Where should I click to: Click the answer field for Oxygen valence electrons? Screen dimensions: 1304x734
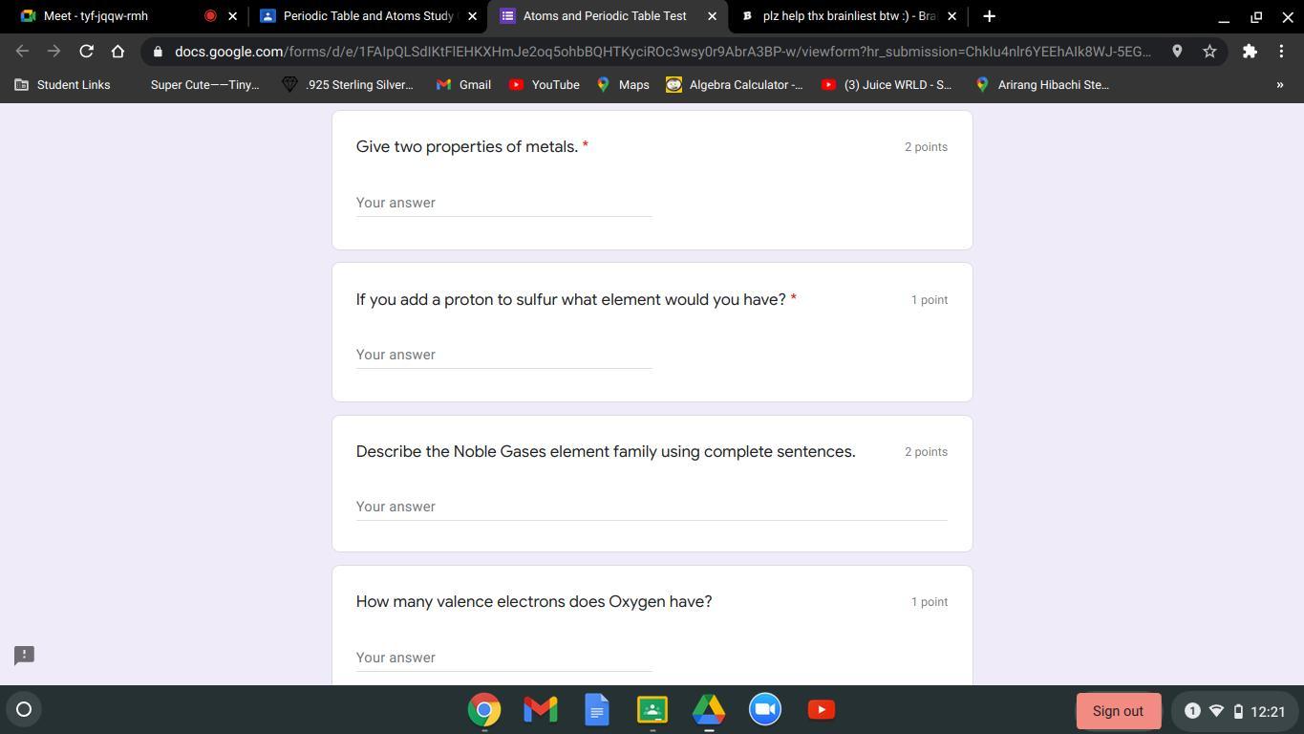[x=503, y=658]
